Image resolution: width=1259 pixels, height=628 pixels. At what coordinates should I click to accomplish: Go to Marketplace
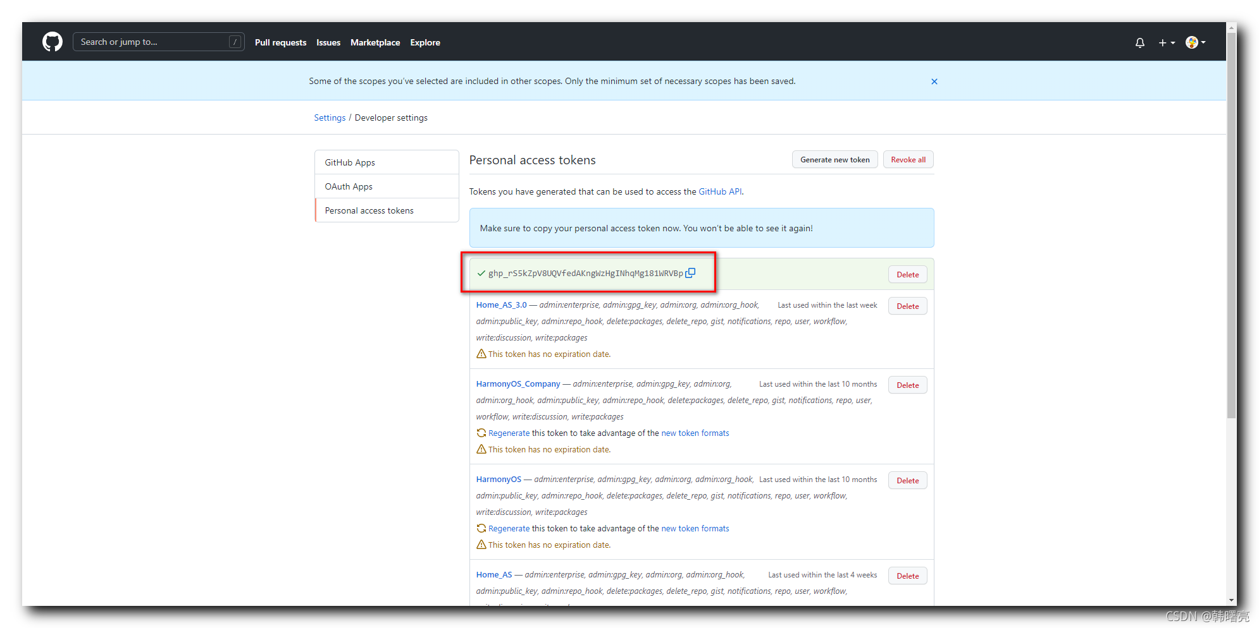click(375, 42)
